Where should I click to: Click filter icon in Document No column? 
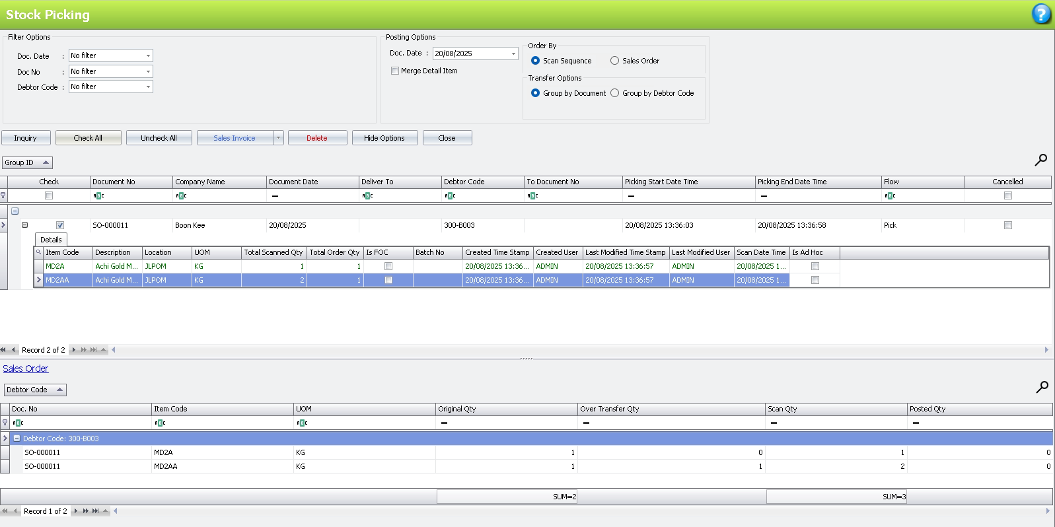point(98,195)
